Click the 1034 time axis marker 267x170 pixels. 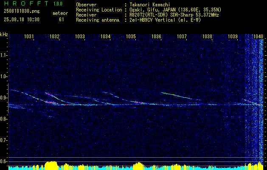[105, 36]
